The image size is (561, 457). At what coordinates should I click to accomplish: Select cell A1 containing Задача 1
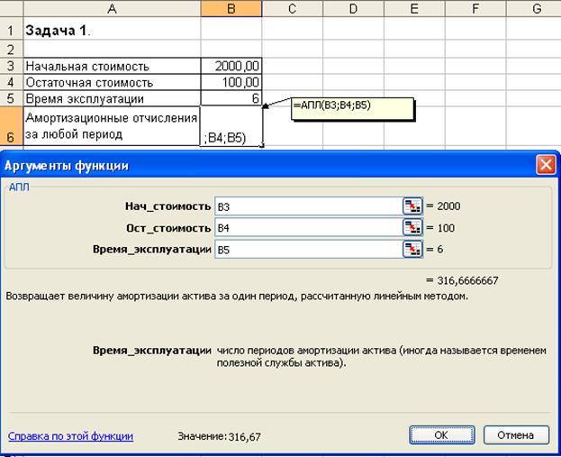(x=111, y=30)
